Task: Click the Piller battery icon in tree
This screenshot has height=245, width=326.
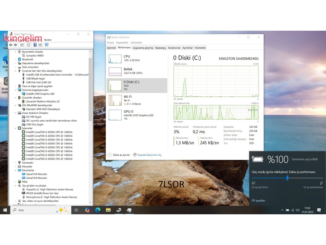Action: pos(20,182)
